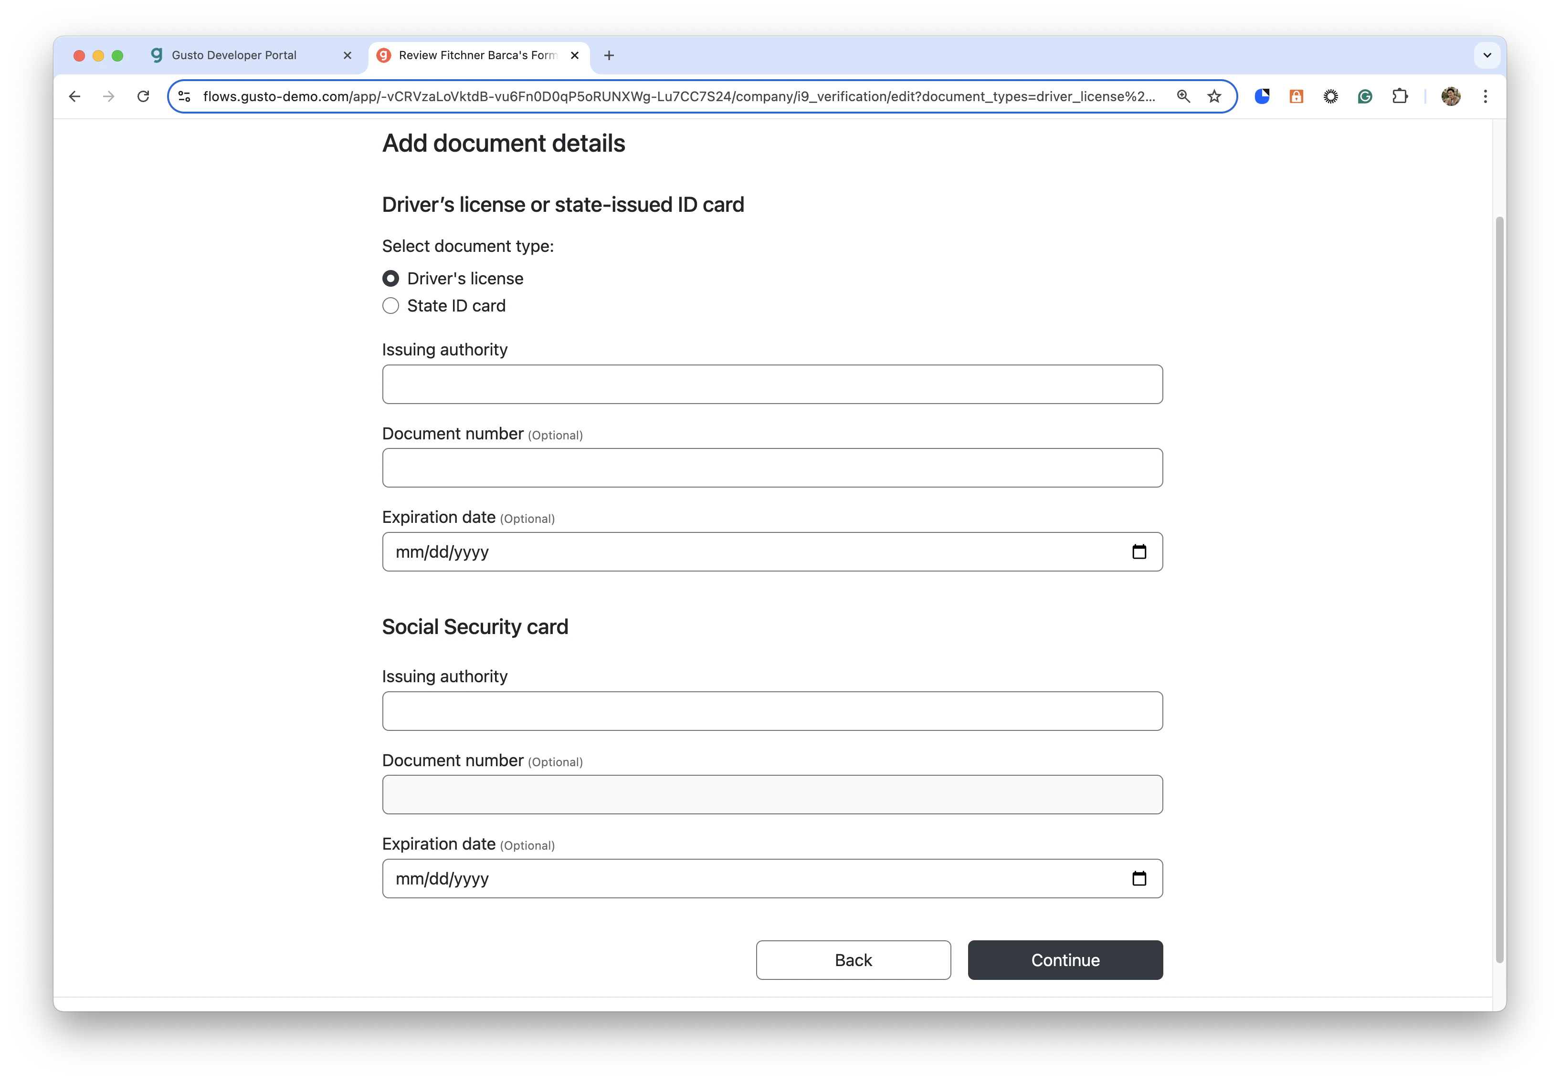Focus the driver's license Issuing authority field
Image resolution: width=1560 pixels, height=1082 pixels.
[772, 385]
